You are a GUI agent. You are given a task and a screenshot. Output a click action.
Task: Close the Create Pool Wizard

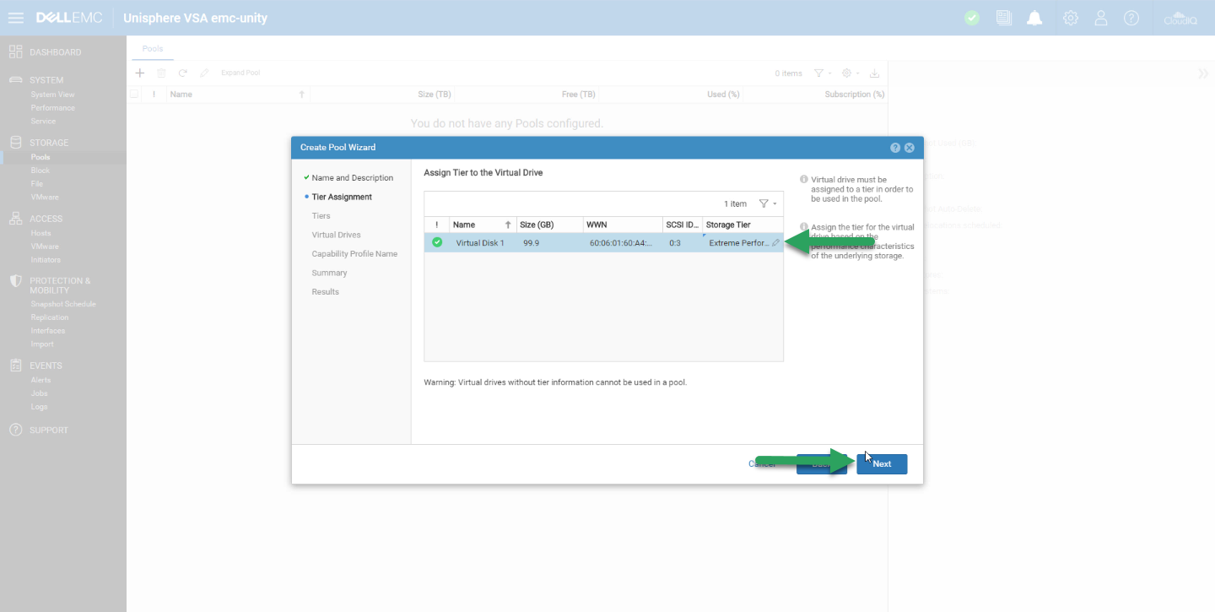click(x=910, y=148)
